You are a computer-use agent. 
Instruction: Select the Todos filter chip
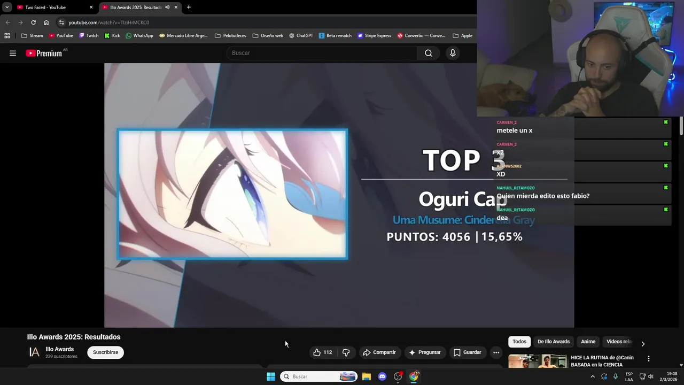pyautogui.click(x=519, y=342)
